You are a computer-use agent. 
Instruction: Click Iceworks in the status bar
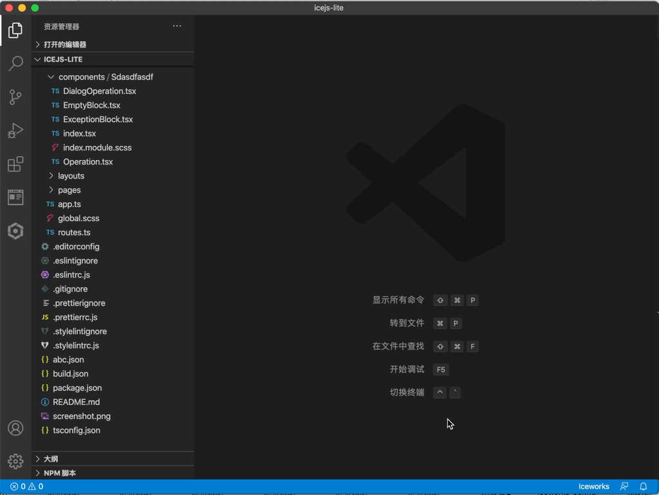click(593, 487)
